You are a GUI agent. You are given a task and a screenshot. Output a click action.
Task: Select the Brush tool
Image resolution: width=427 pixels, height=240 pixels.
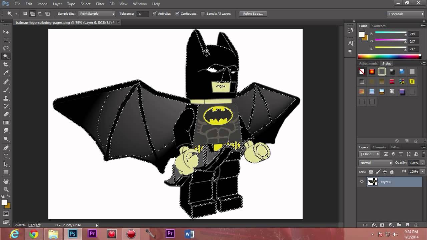[x=6, y=89]
